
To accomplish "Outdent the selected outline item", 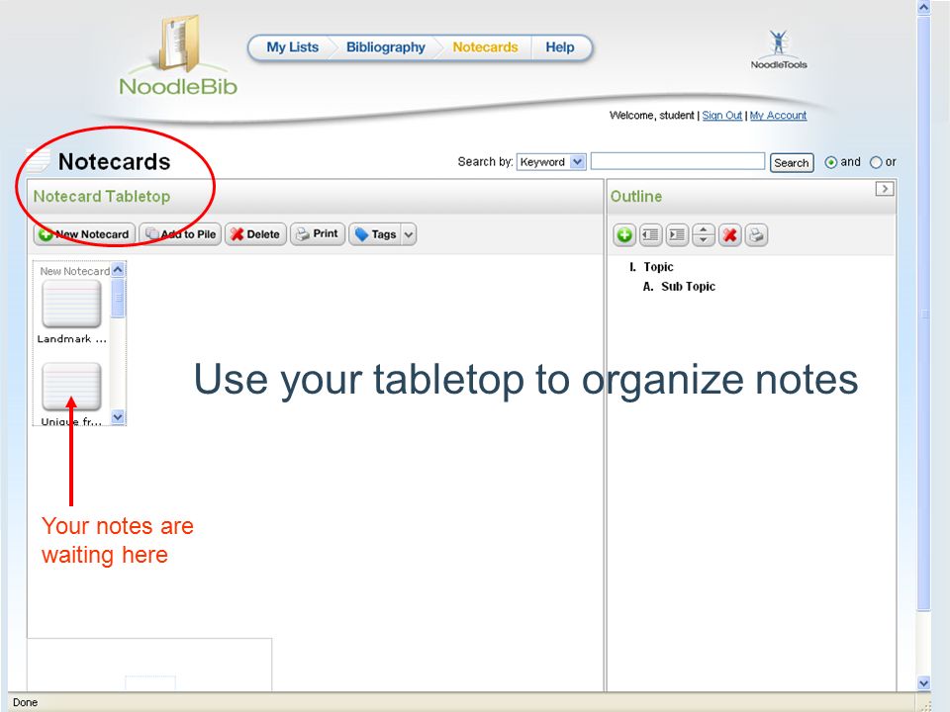I will coord(651,235).
